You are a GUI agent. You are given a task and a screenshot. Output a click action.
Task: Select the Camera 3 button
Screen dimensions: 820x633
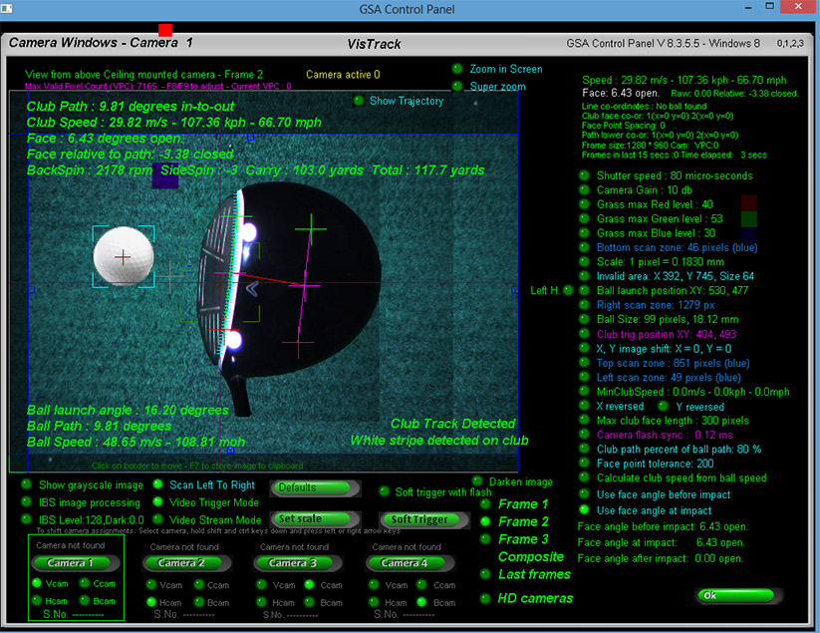[298, 563]
